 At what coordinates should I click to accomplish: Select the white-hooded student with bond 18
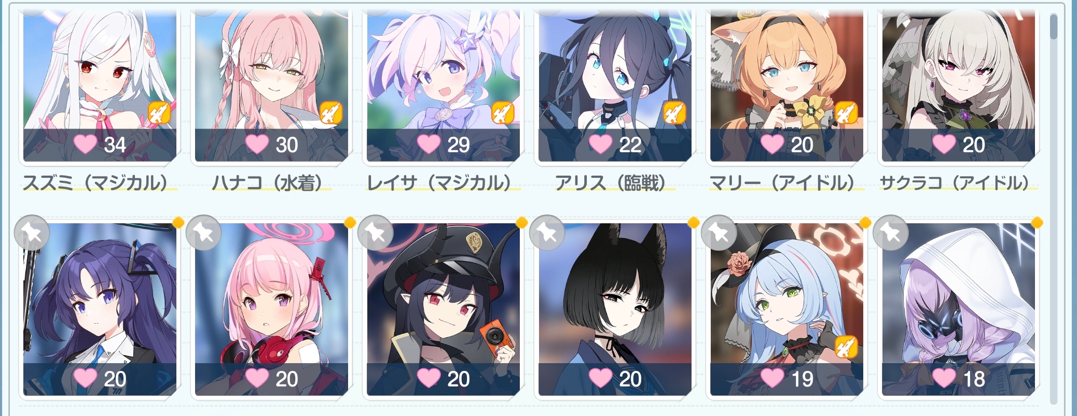pyautogui.click(x=958, y=309)
